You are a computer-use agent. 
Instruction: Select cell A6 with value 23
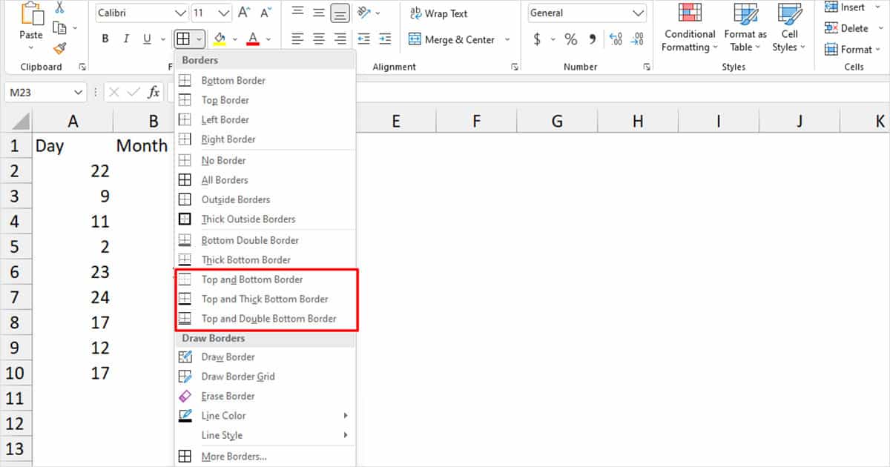[x=73, y=272]
